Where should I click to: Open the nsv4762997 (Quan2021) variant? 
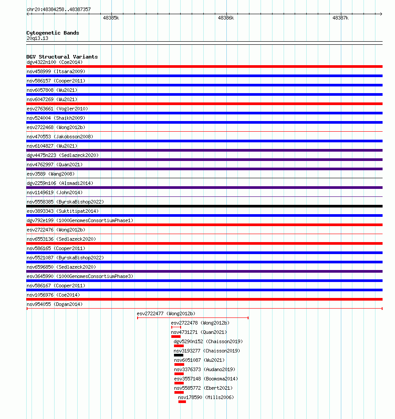[x=55, y=164]
